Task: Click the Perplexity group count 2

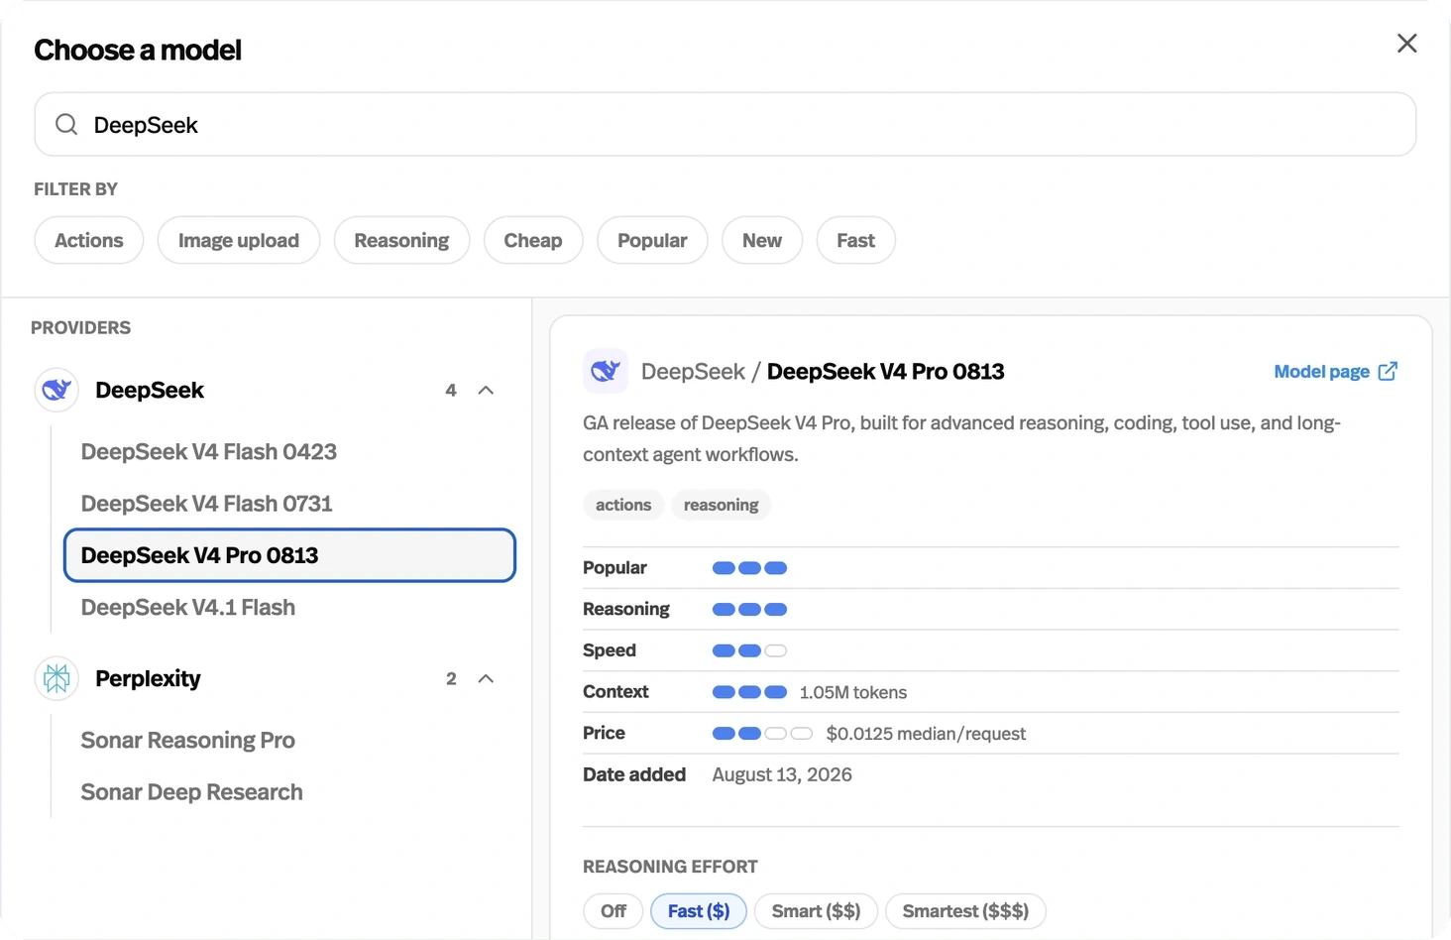Action: coord(451,678)
